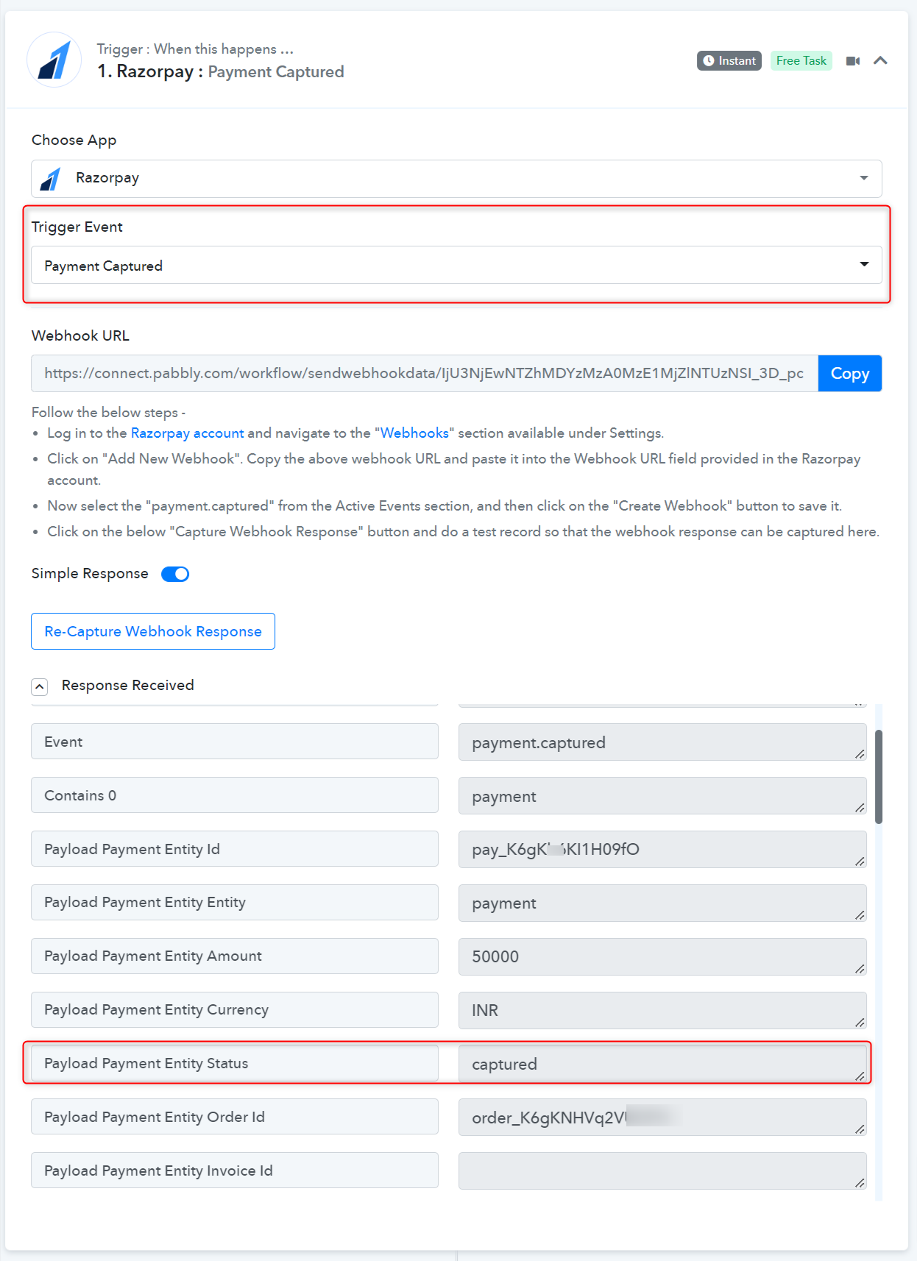This screenshot has height=1261, width=917.
Task: Click the Webhook URL text field
Action: (425, 374)
